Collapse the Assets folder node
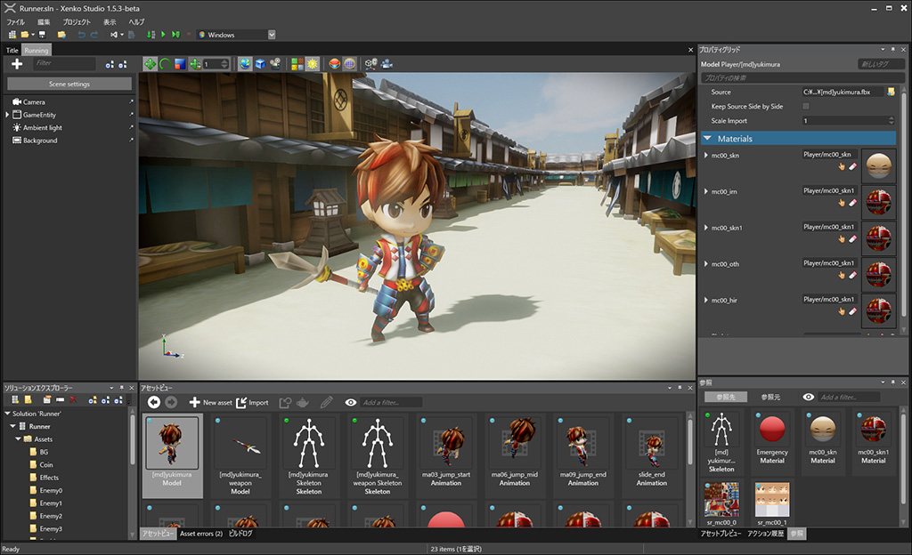This screenshot has height=555, width=912. [x=18, y=439]
